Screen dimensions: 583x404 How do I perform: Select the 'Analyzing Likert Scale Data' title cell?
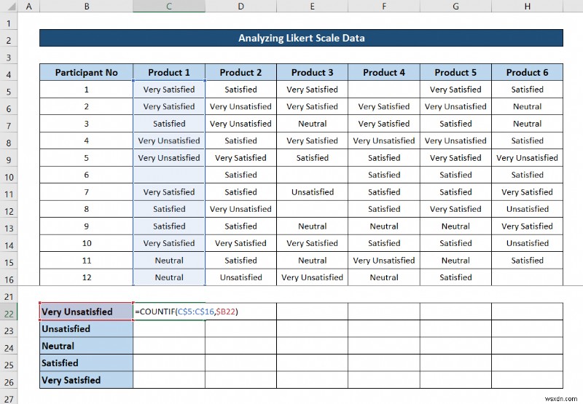(301, 38)
